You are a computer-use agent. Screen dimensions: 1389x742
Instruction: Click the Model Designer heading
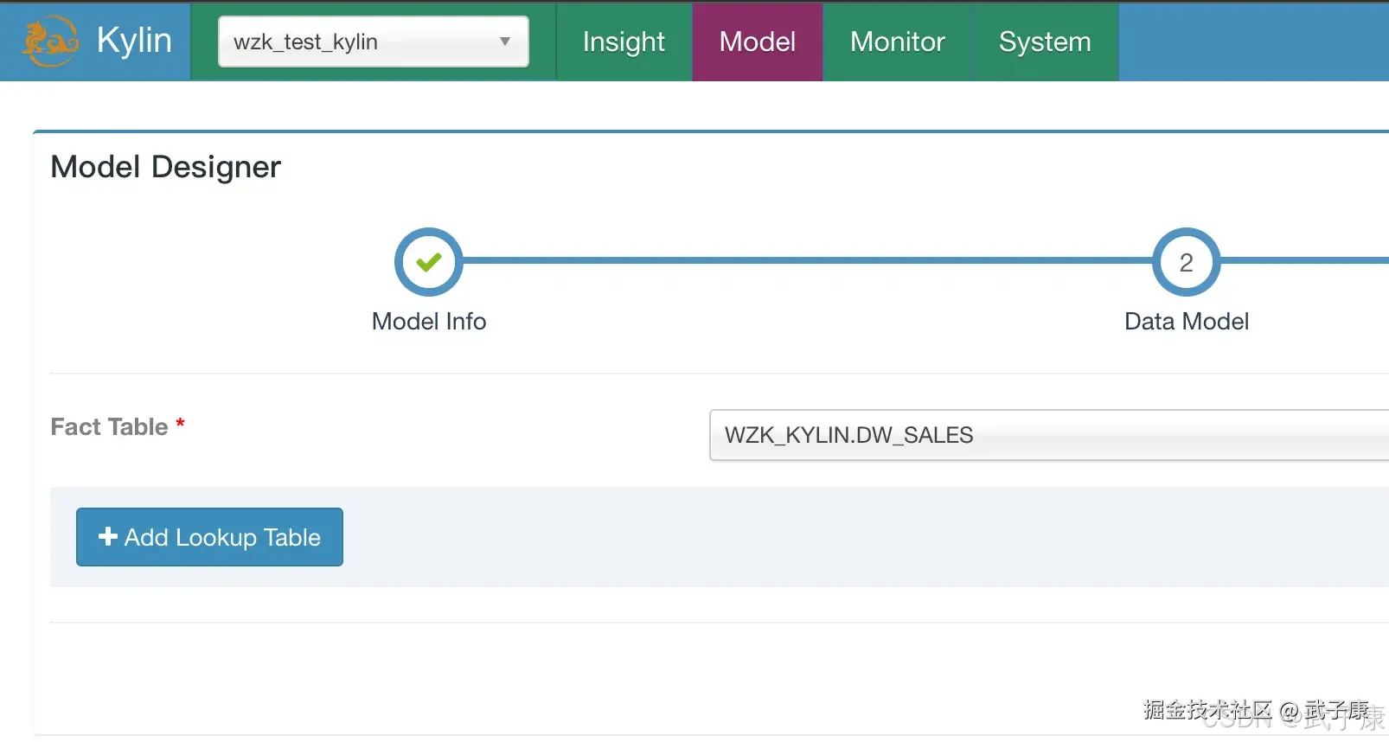[x=166, y=167]
